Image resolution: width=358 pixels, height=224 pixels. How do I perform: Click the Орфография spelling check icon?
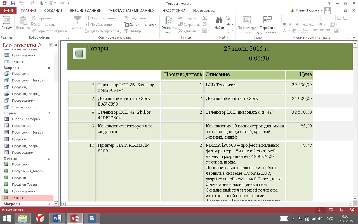[205, 24]
